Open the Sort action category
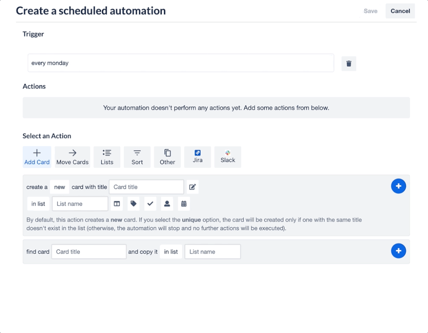The height and width of the screenshot is (333, 428). click(137, 157)
